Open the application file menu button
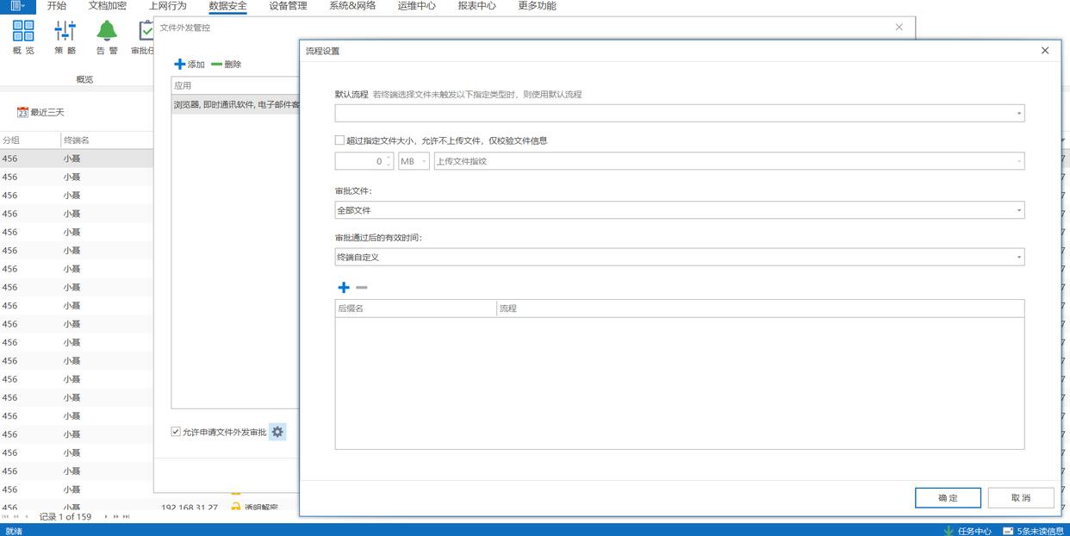 click(18, 6)
